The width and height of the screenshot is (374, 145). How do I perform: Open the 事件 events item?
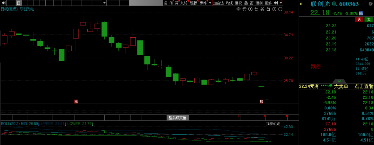tap(203, 3)
